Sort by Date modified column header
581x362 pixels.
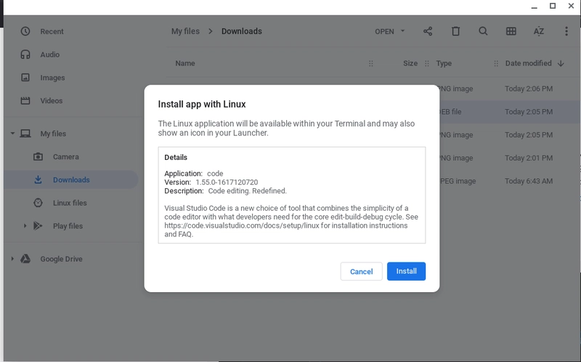point(528,63)
